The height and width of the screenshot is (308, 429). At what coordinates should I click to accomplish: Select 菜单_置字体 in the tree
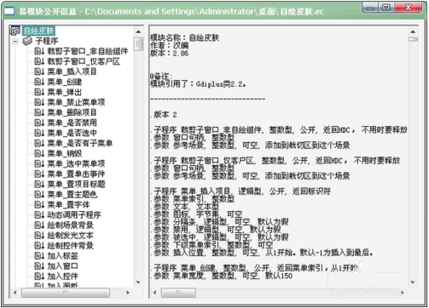point(68,204)
